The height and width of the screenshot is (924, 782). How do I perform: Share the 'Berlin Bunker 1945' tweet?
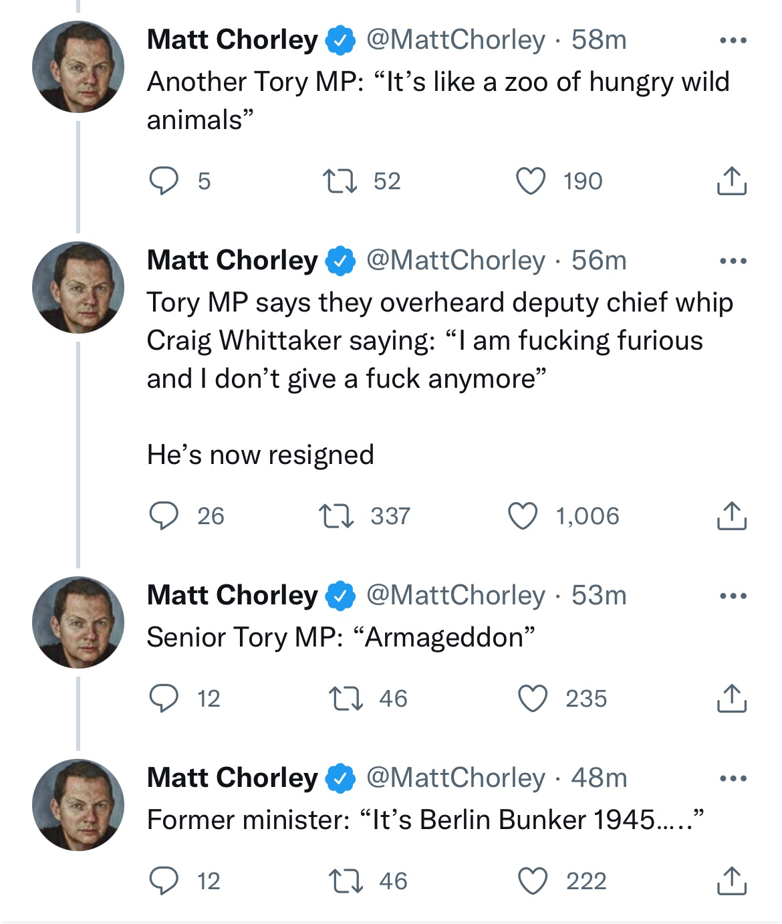click(x=732, y=881)
